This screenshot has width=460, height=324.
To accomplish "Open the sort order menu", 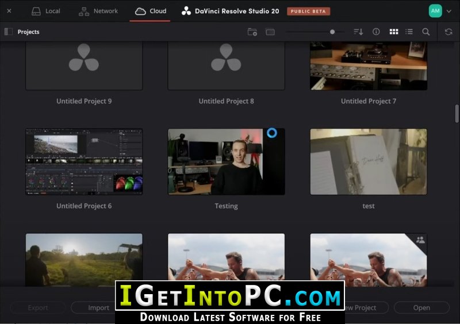I will pos(358,32).
